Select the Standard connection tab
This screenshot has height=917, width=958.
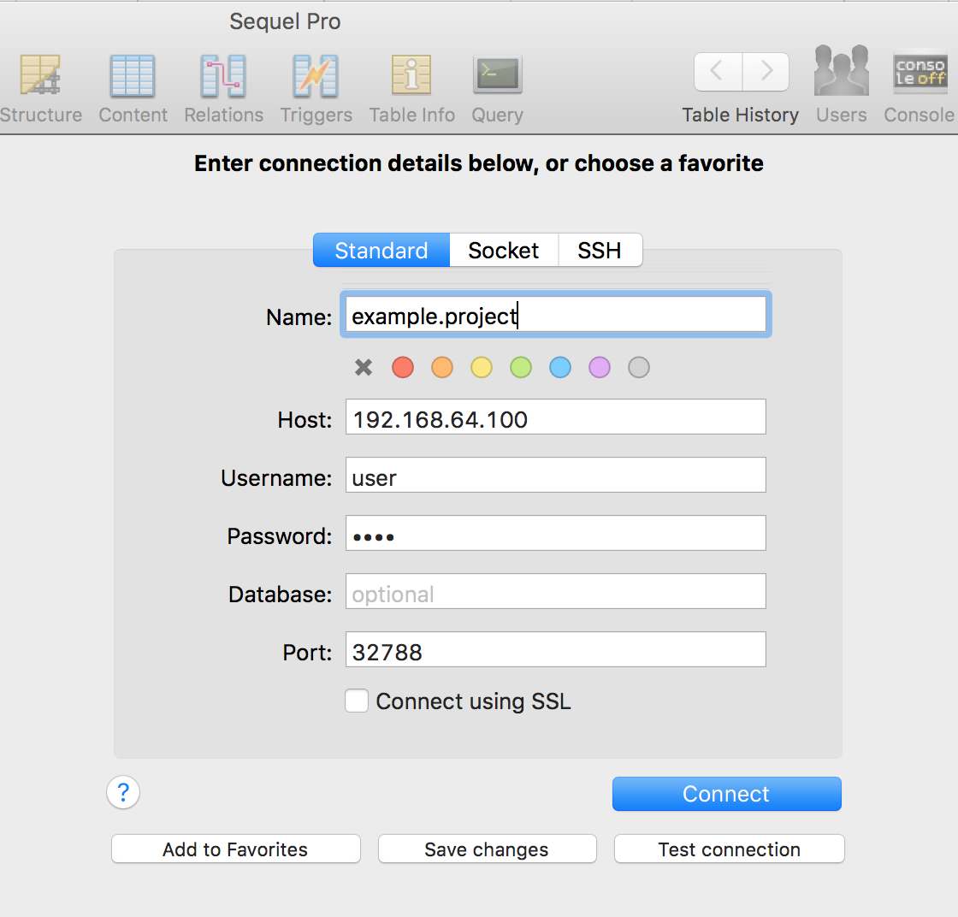tap(381, 251)
